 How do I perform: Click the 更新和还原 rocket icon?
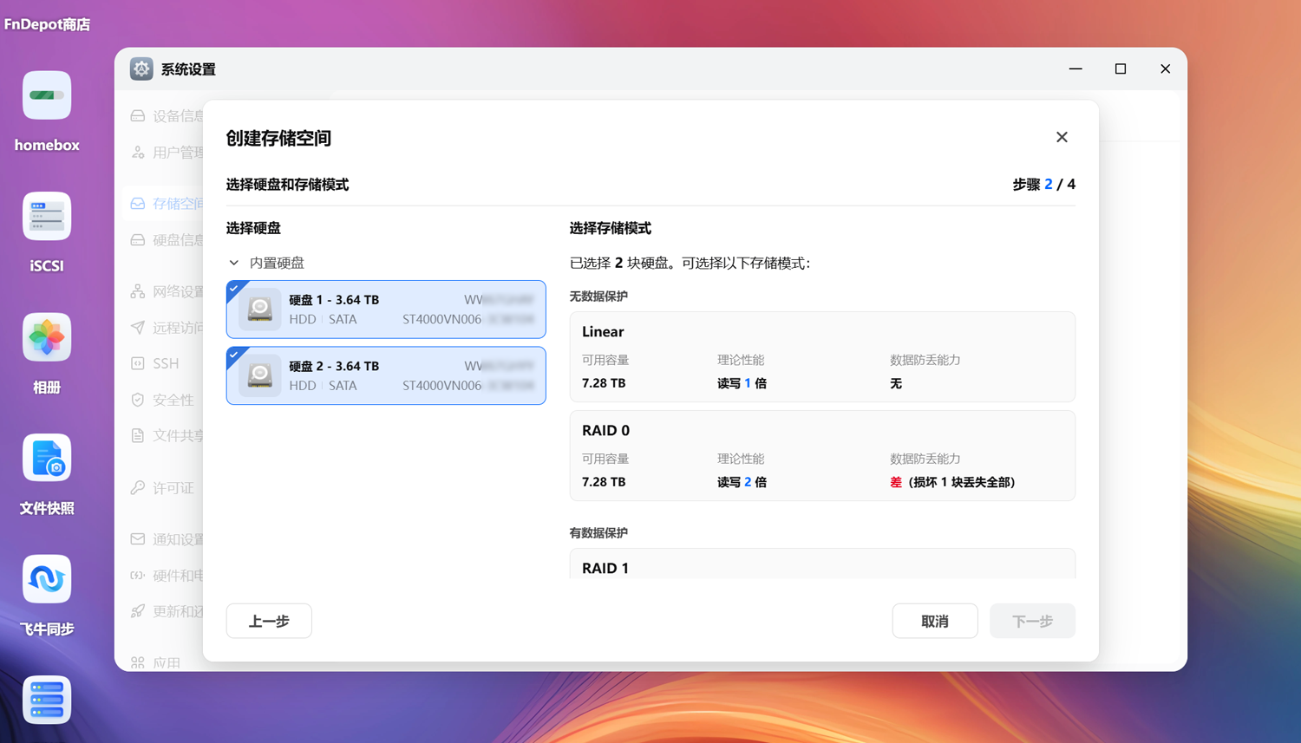pos(138,611)
